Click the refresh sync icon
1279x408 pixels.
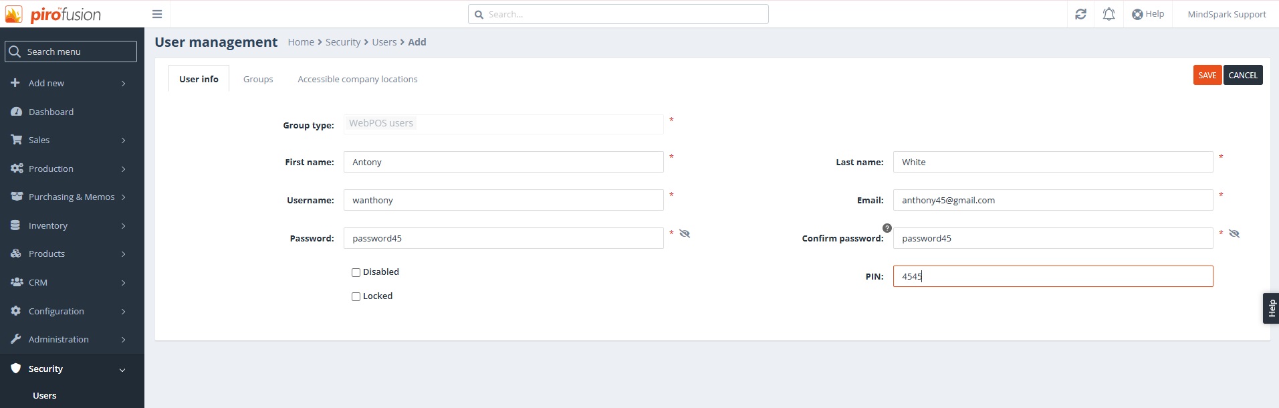point(1080,14)
